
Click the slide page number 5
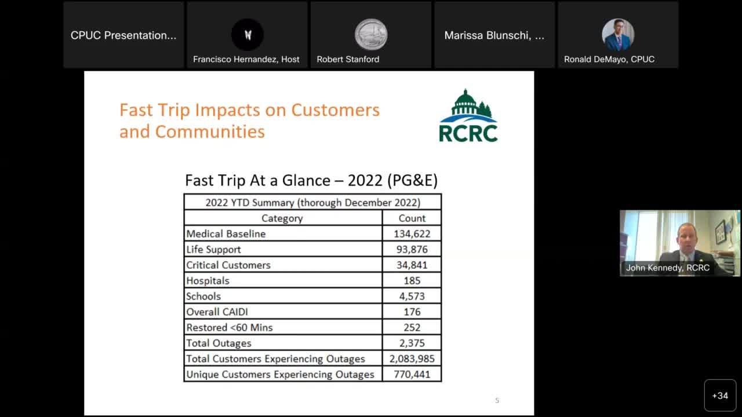497,400
